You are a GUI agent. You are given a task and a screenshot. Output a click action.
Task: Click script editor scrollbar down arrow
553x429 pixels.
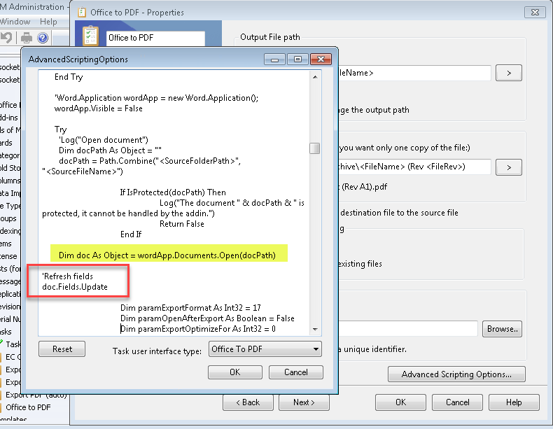coord(315,329)
